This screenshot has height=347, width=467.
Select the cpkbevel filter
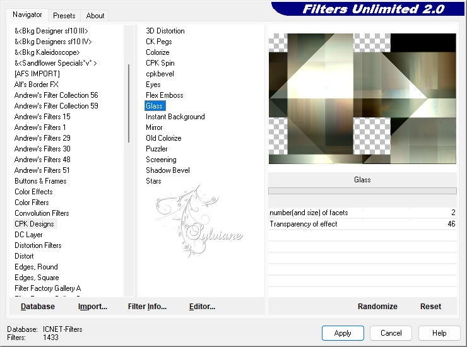pyautogui.click(x=160, y=74)
